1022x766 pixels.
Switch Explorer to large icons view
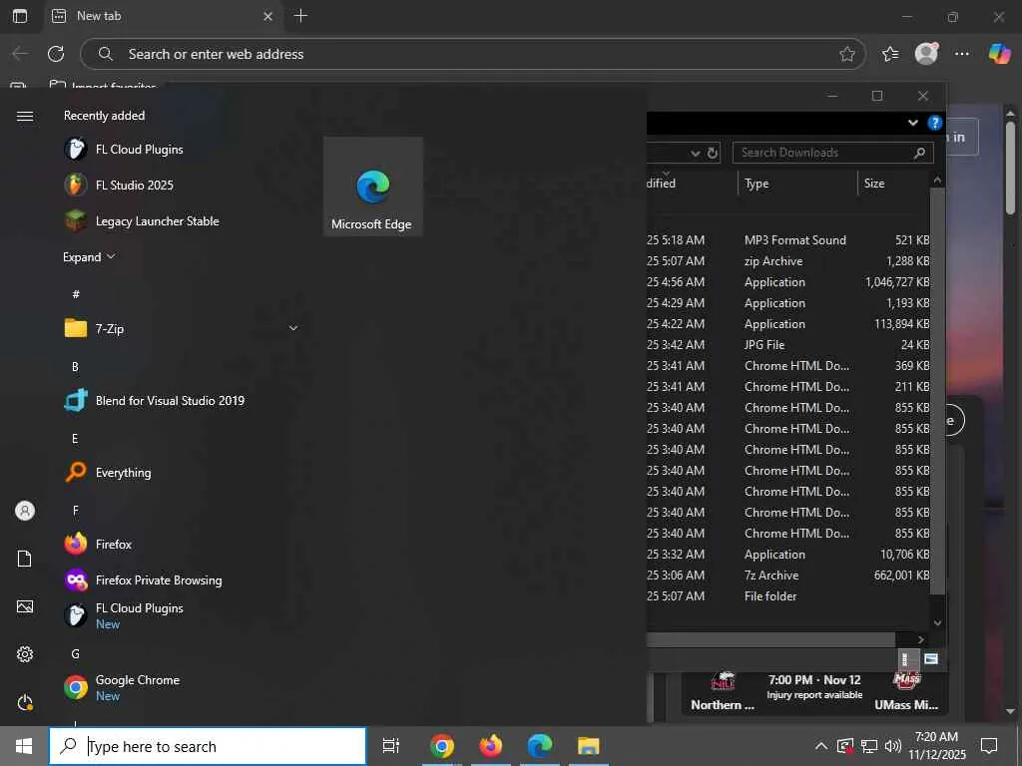click(x=931, y=659)
